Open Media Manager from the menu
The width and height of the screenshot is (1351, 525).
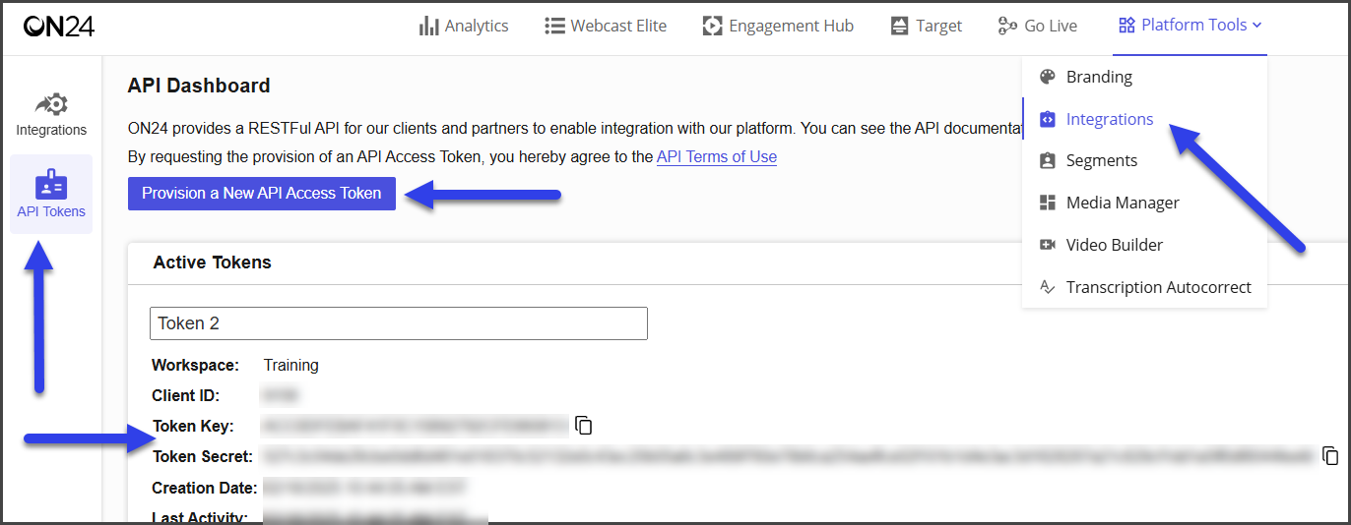coord(1109,203)
